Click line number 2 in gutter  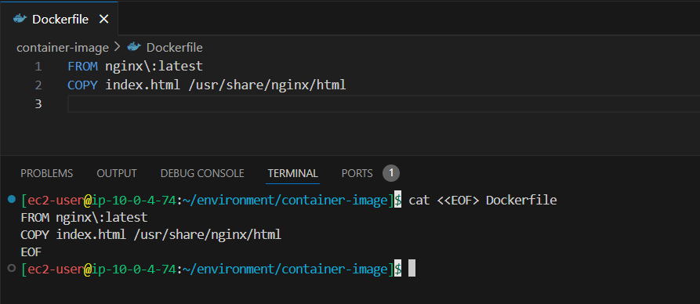(38, 85)
